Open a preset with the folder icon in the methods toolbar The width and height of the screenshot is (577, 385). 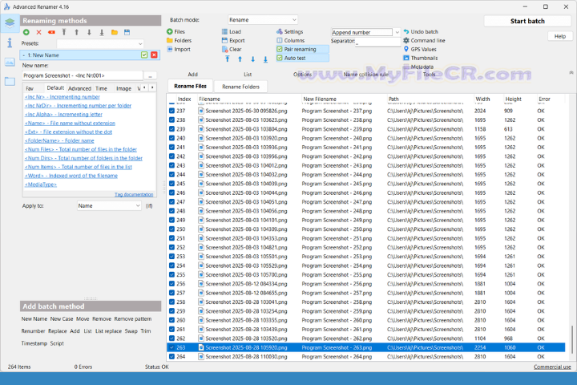point(115,32)
